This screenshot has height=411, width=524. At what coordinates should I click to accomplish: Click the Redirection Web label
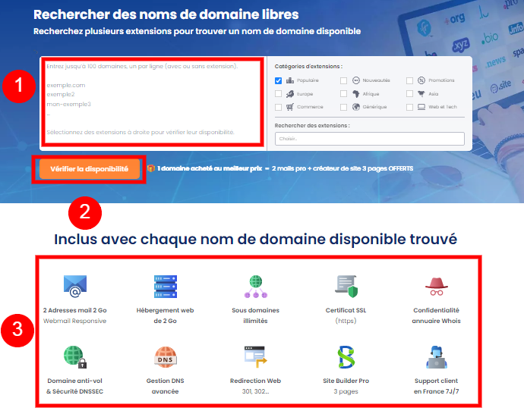pyautogui.click(x=255, y=381)
